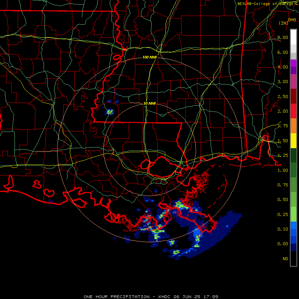
Task: Click the "50 NMI" range ring label
Action: (x=150, y=103)
